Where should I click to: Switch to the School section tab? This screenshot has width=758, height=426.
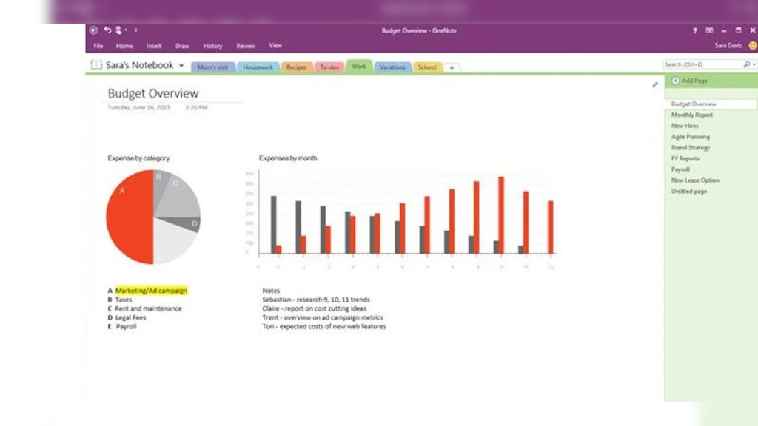coord(427,67)
